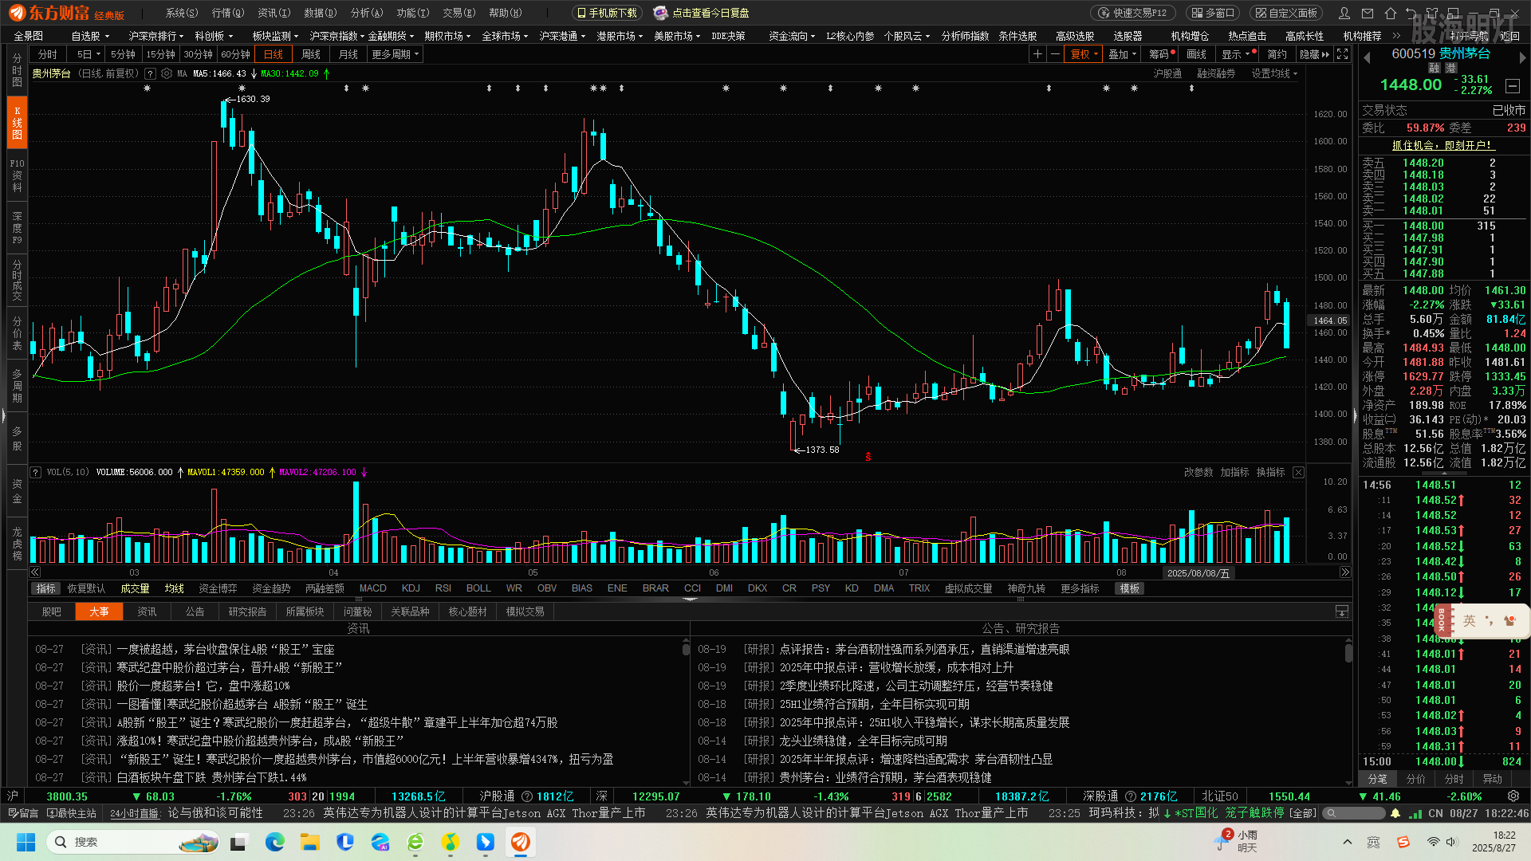Click 快速交易F12 button
This screenshot has width=1531, height=861.
[x=1132, y=13]
